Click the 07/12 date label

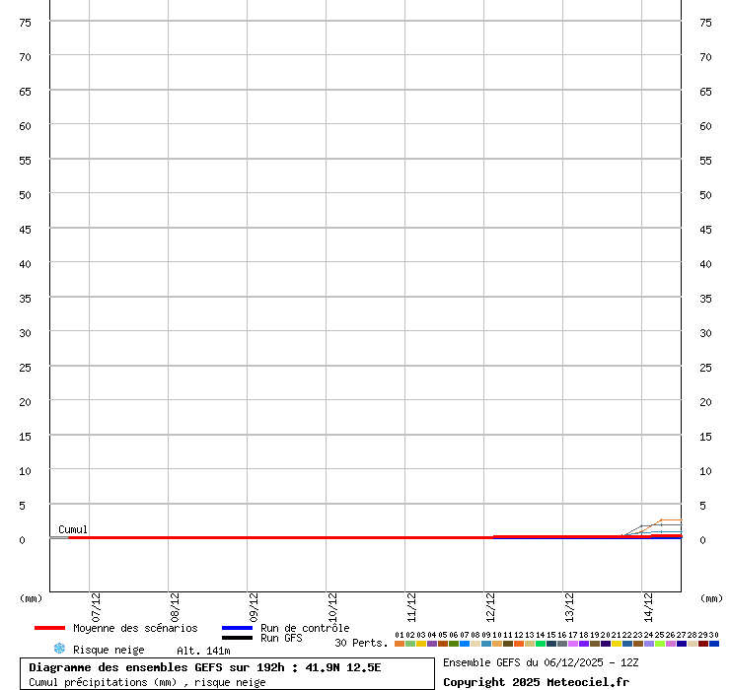point(96,602)
